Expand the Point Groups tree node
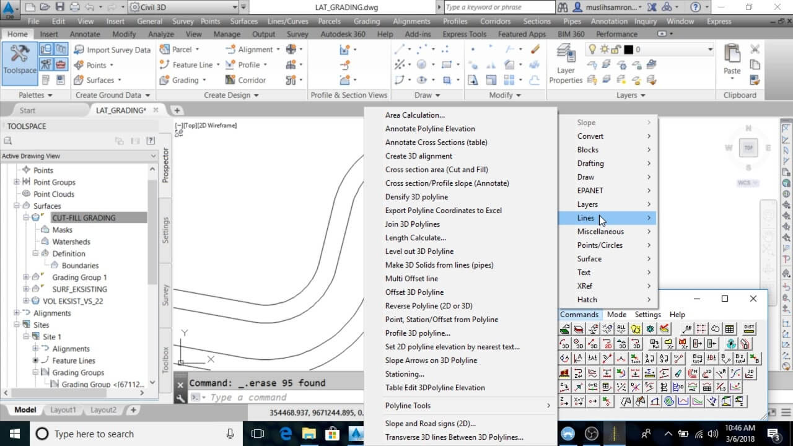Viewport: 793px width, 446px height. coord(17,182)
